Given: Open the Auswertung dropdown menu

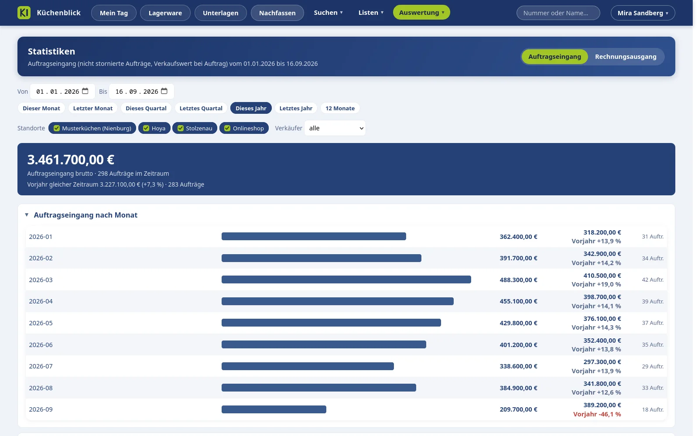Looking at the screenshot, I should coord(421,13).
